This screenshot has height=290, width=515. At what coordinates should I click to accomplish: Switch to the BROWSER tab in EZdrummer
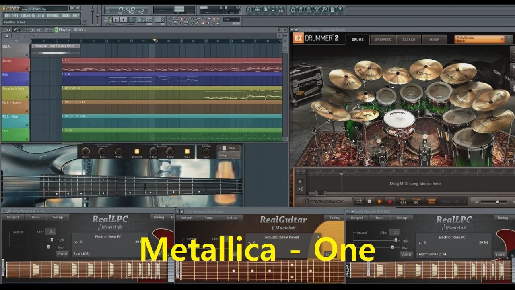(383, 39)
